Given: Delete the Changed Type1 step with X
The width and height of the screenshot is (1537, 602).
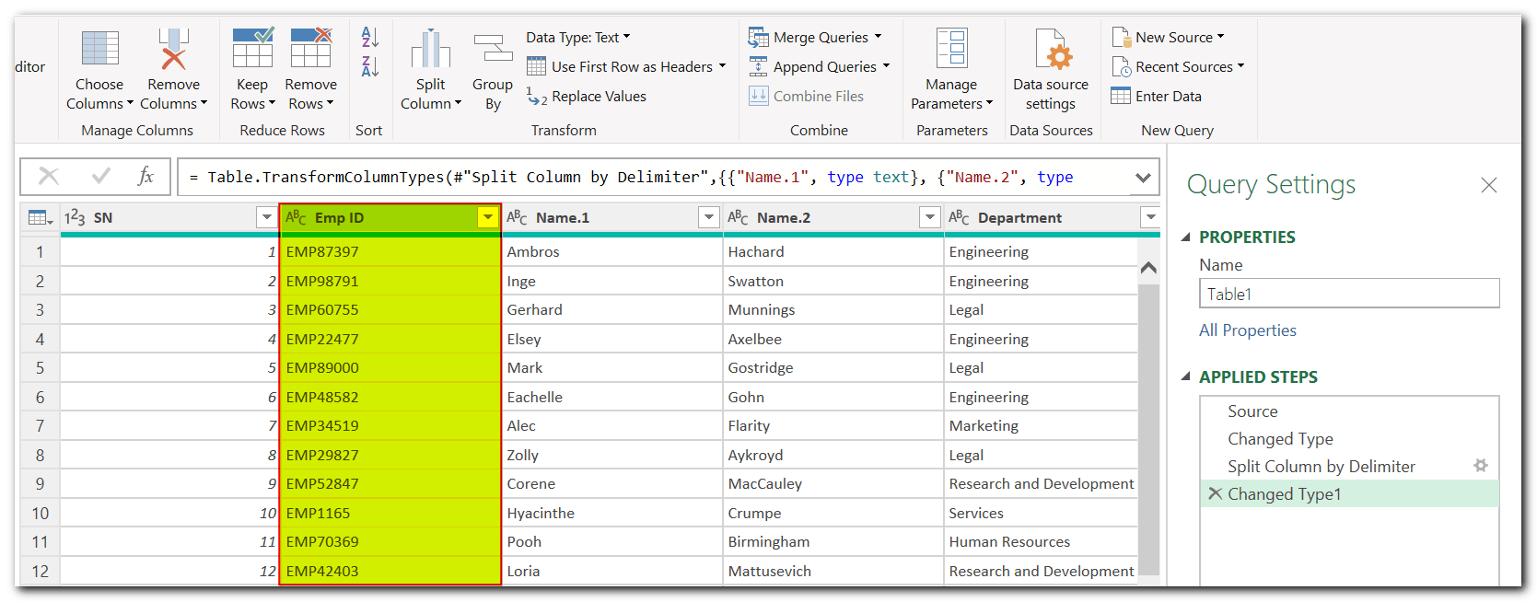Looking at the screenshot, I should click(1215, 493).
